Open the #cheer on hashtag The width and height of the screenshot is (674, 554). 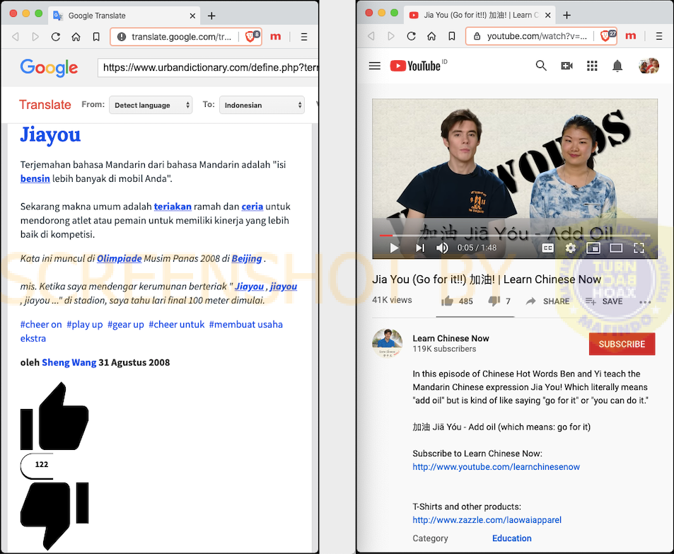(x=41, y=325)
